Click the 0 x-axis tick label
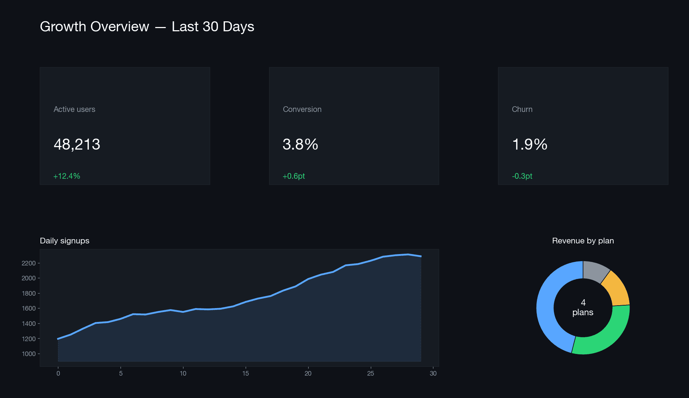 (x=58, y=373)
